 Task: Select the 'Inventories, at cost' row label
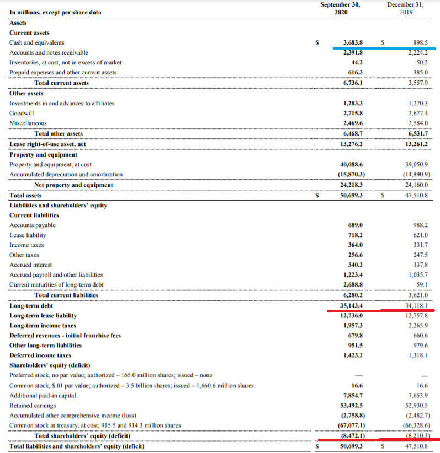point(66,62)
